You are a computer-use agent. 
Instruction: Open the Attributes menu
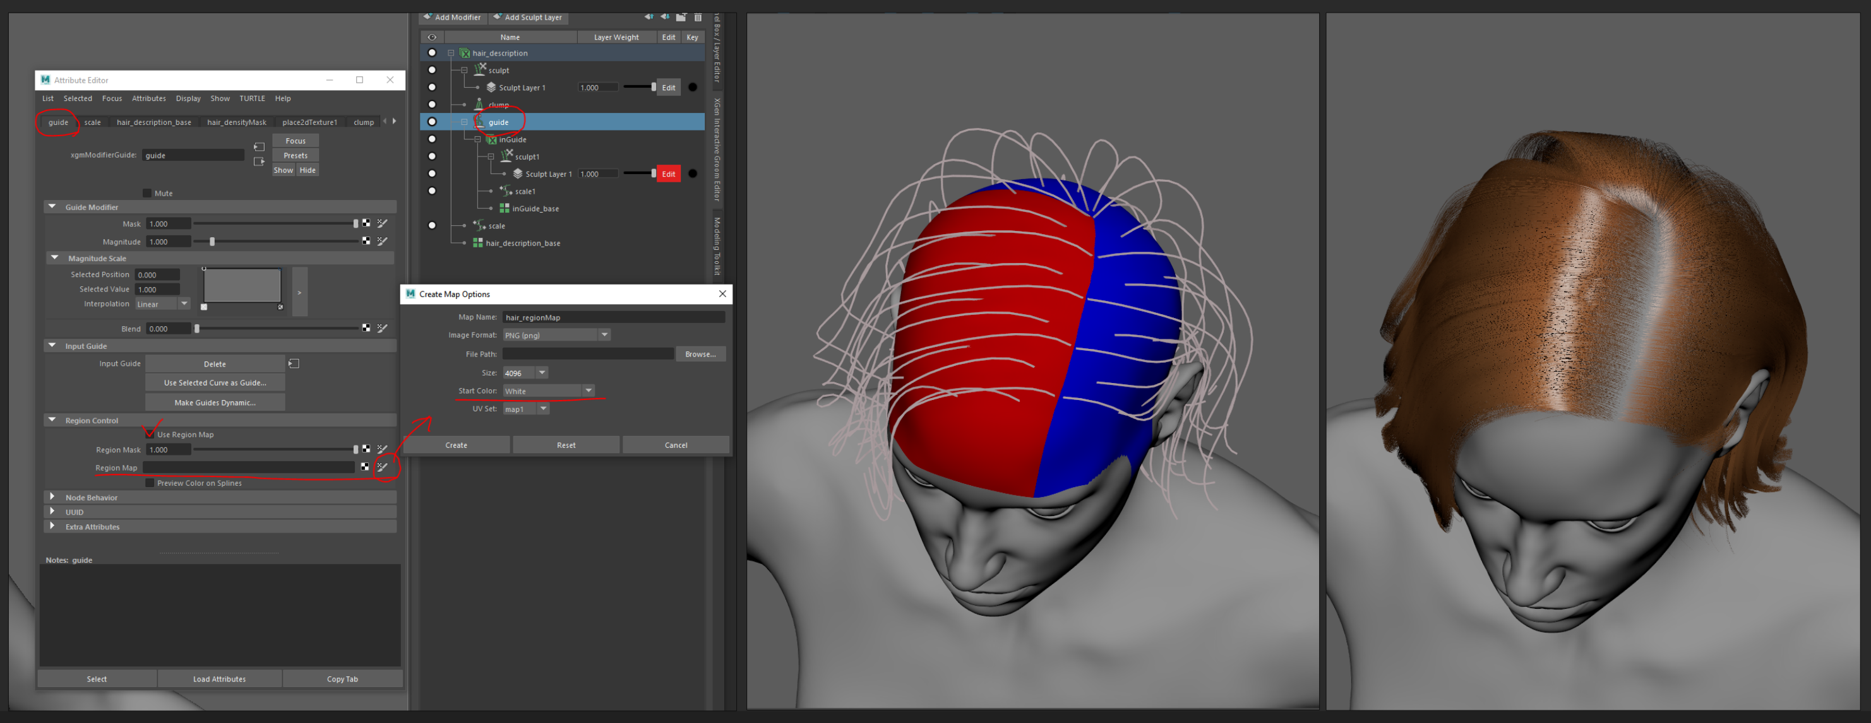point(148,98)
